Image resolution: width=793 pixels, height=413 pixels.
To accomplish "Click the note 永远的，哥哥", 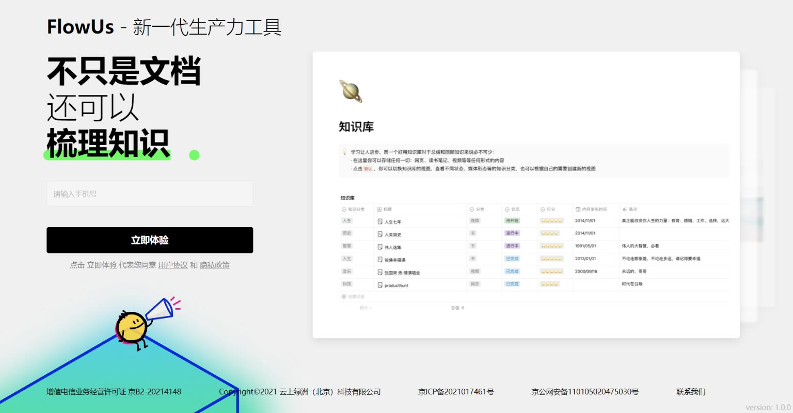I will [x=634, y=271].
